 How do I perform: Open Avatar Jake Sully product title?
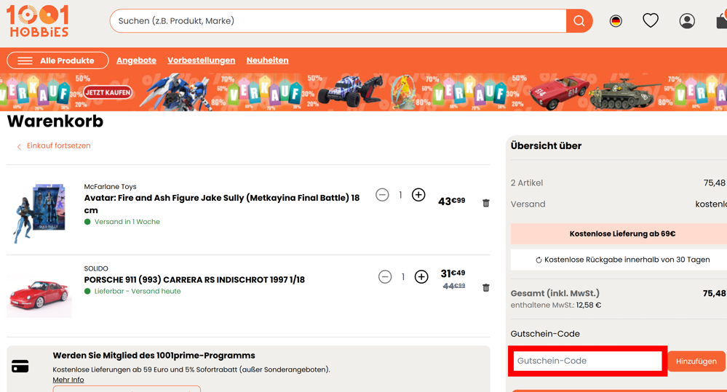222,204
